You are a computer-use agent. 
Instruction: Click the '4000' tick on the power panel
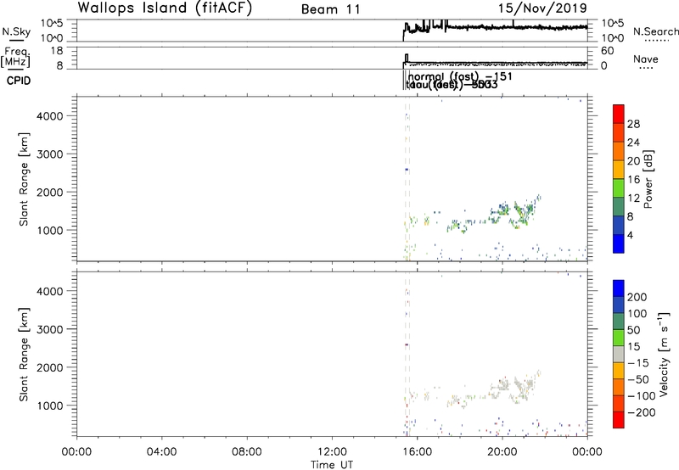point(49,116)
